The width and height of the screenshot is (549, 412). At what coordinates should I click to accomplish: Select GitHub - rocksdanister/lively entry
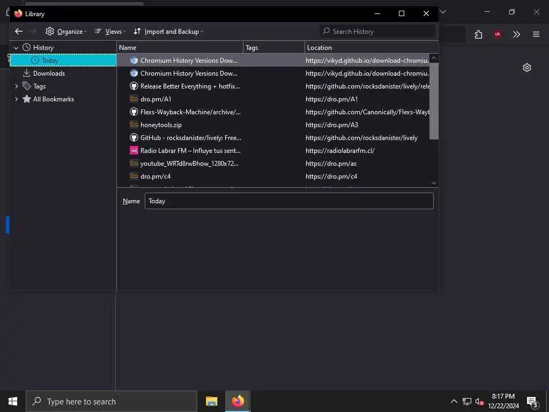273,138
